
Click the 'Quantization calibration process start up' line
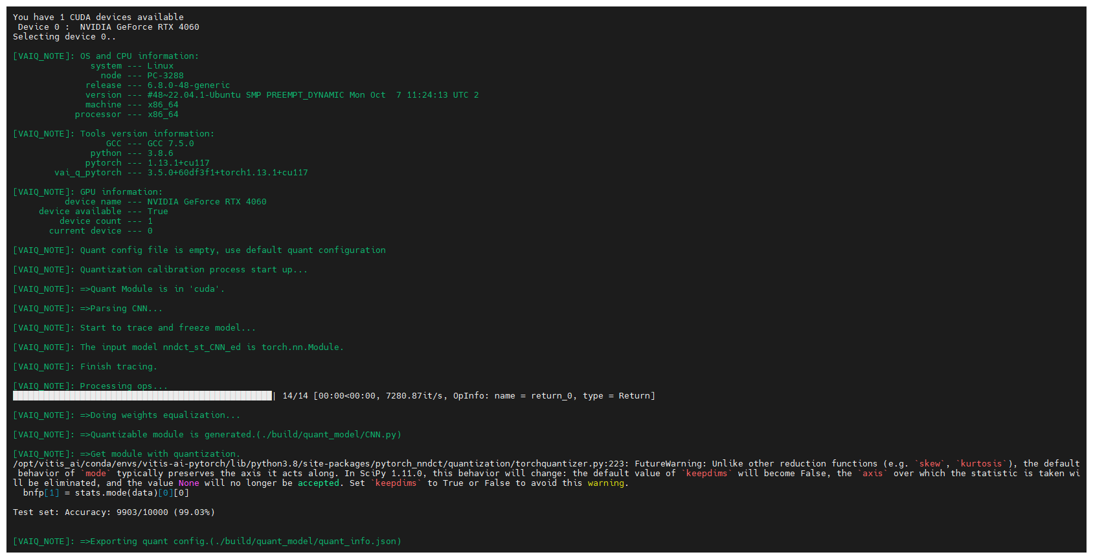coord(194,270)
